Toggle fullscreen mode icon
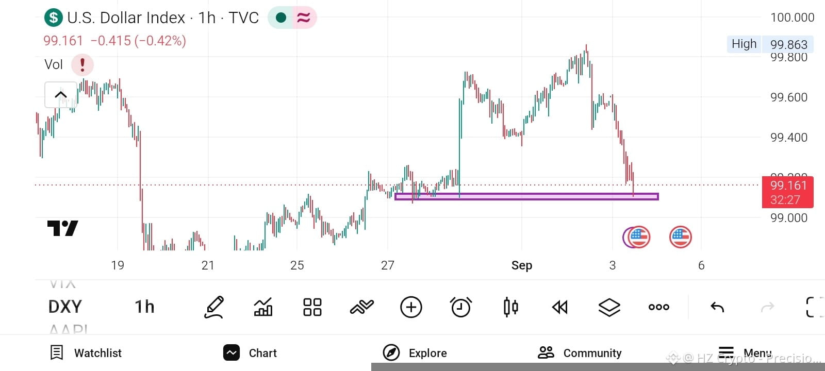 (815, 307)
